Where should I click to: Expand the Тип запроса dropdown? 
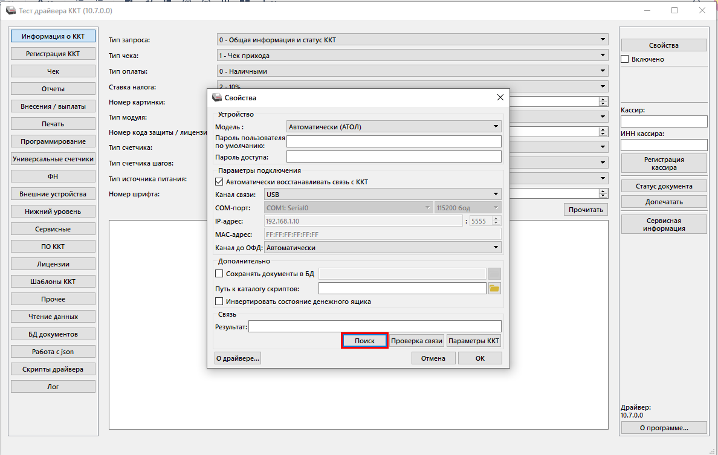pyautogui.click(x=412, y=40)
